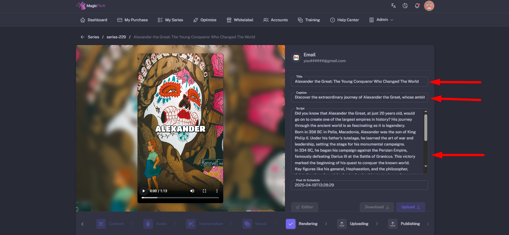This screenshot has width=509, height=235.
Task: Open the user profile avatar
Action: click(429, 6)
